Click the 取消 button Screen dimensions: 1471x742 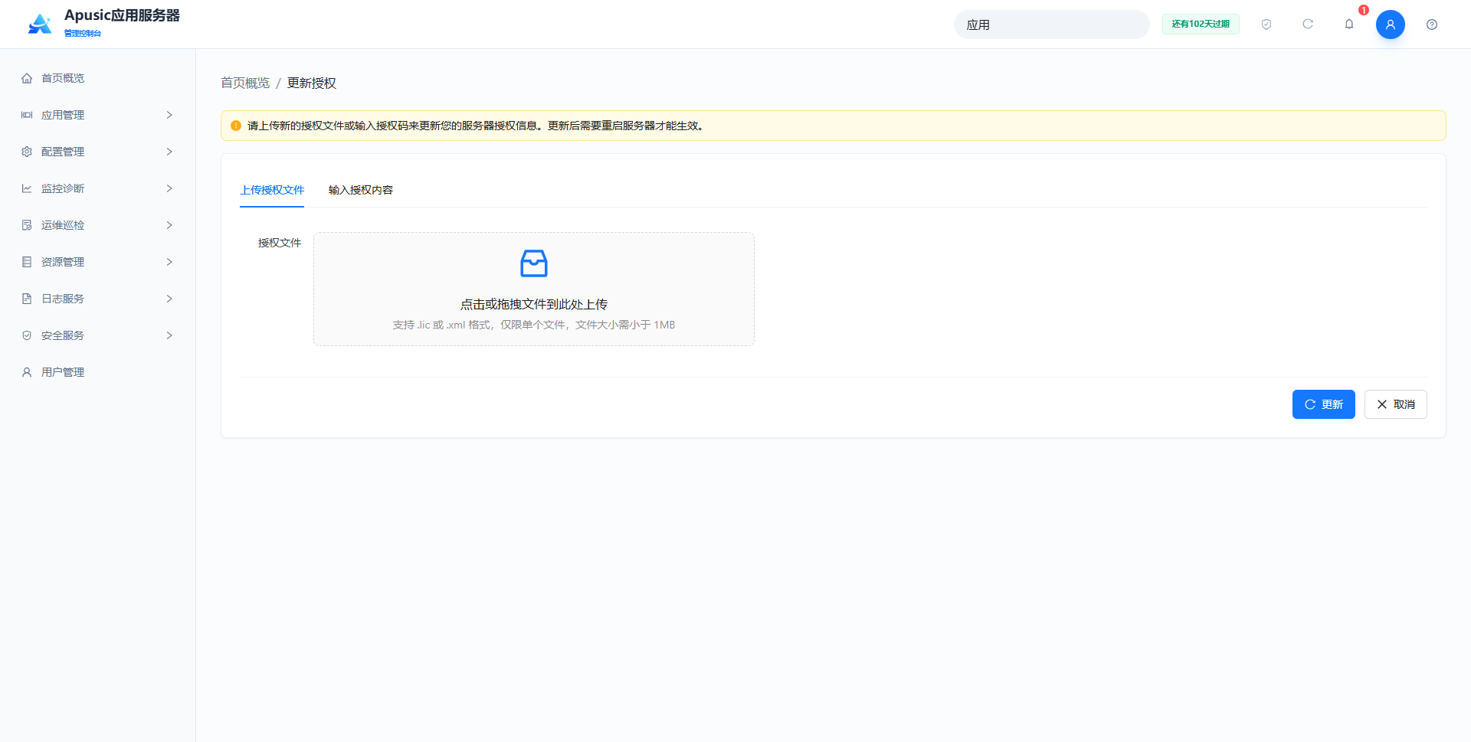1395,404
